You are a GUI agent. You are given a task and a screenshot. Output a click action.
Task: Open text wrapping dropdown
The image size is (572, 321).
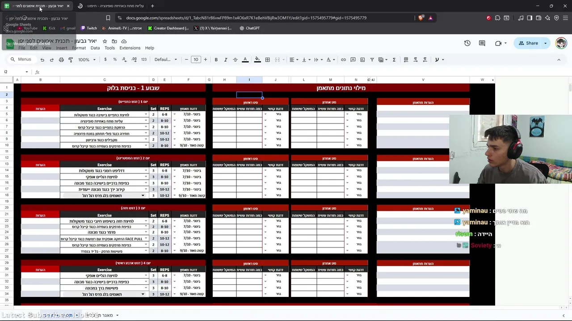pos(318,60)
